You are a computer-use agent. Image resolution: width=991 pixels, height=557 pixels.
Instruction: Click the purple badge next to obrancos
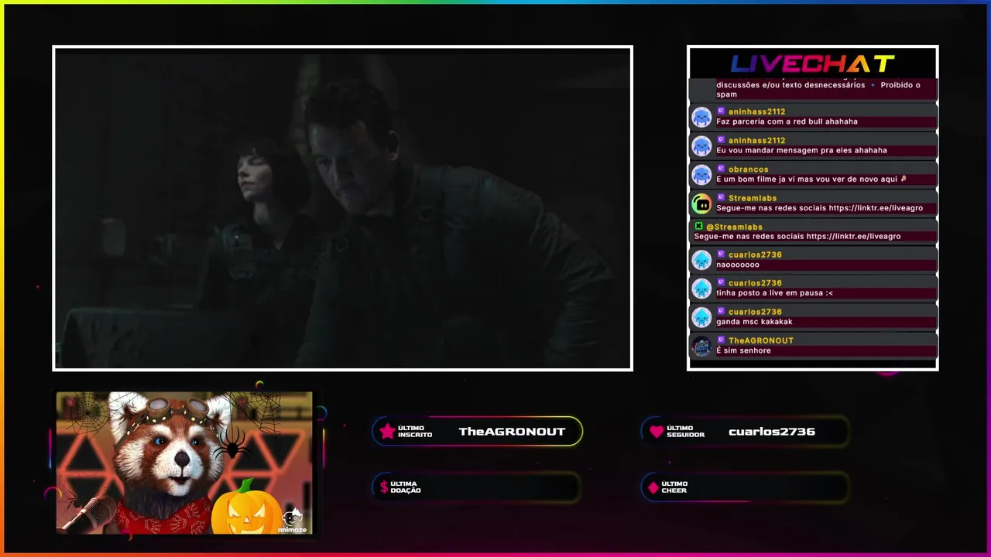click(721, 169)
